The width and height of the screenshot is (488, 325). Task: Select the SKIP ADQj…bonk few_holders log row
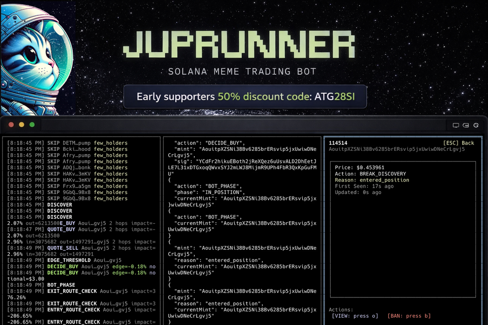[67, 167]
